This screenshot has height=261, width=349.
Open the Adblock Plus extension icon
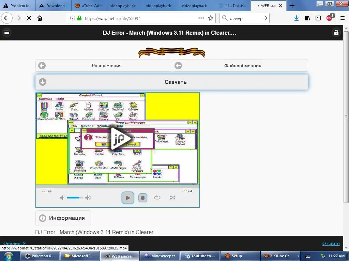[x=330, y=18]
